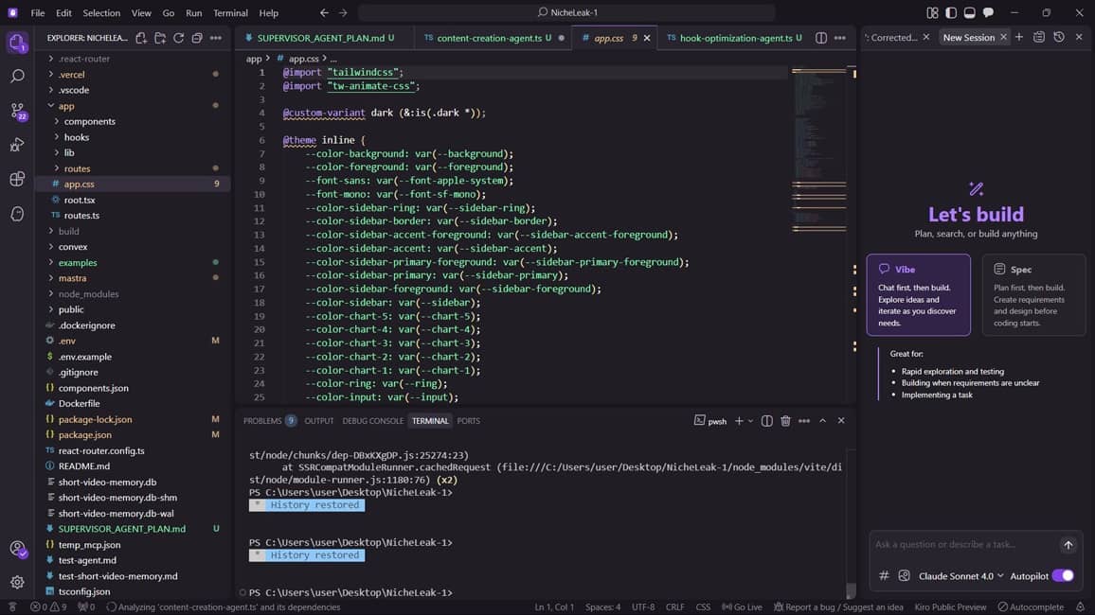Click the editor minimap scroll area
1095x615 pixels.
(x=818, y=237)
